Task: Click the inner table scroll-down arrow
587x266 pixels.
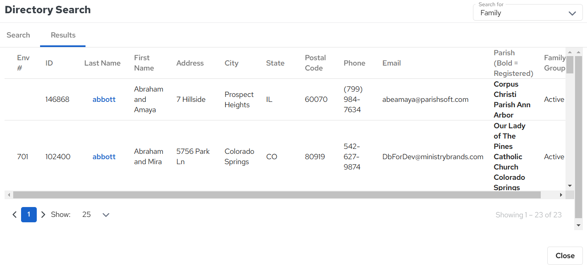Action: tap(570, 186)
